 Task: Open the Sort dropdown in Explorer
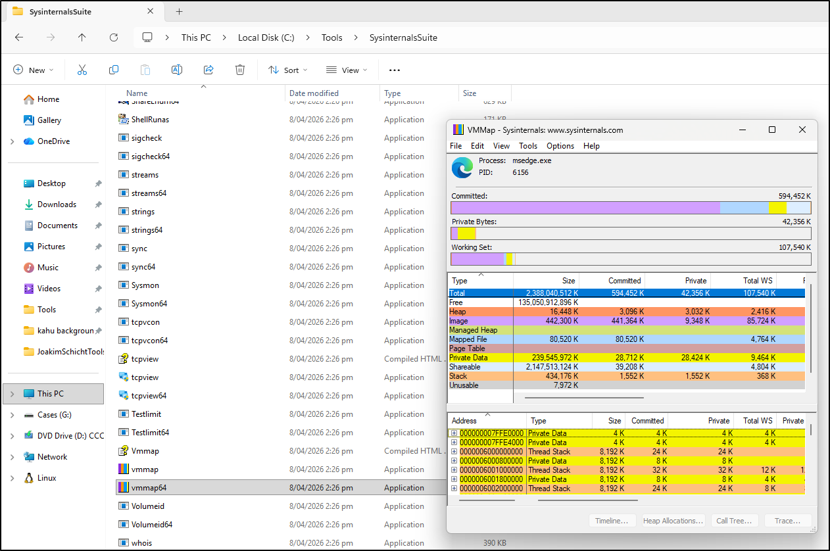(x=287, y=70)
